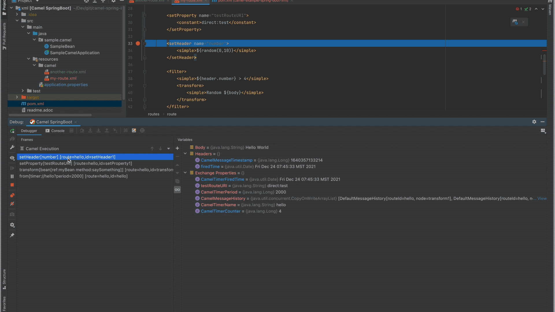Open the Camel Execution frames dropdown arrow
The width and height of the screenshot is (555, 312).
169,149
